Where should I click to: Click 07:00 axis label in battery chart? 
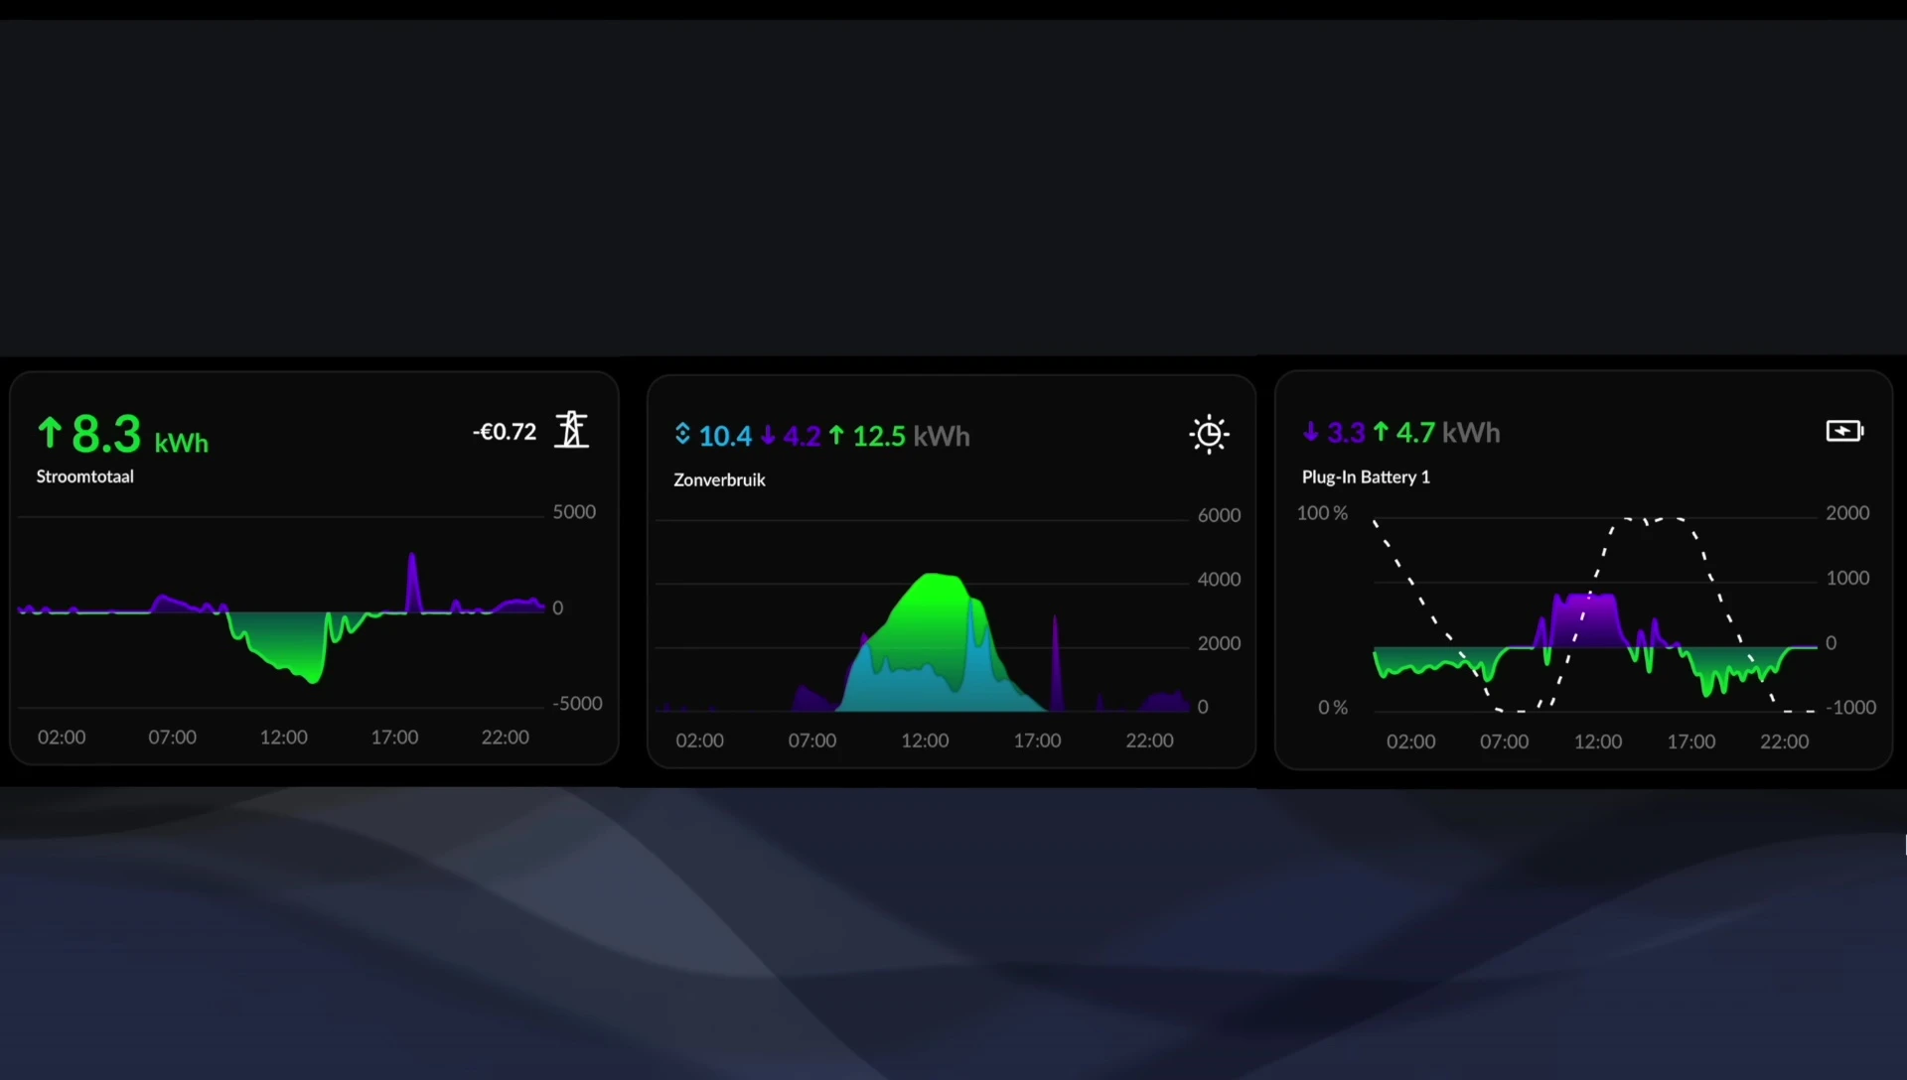[1504, 742]
